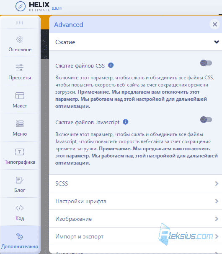This screenshot has height=254, width=222.
Task: Open the Макет layout icon
Action: coord(20,96)
